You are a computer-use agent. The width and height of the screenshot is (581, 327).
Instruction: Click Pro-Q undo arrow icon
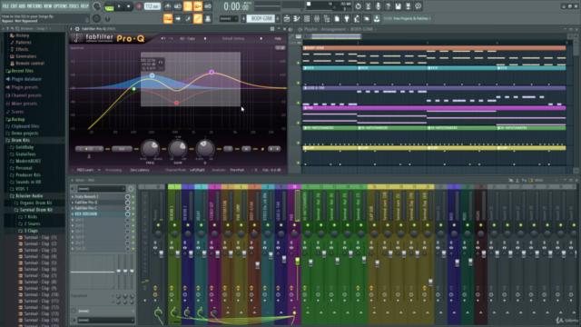(163, 38)
